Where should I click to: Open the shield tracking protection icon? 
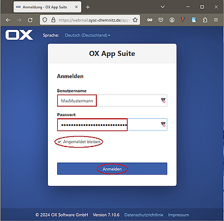[45, 20]
